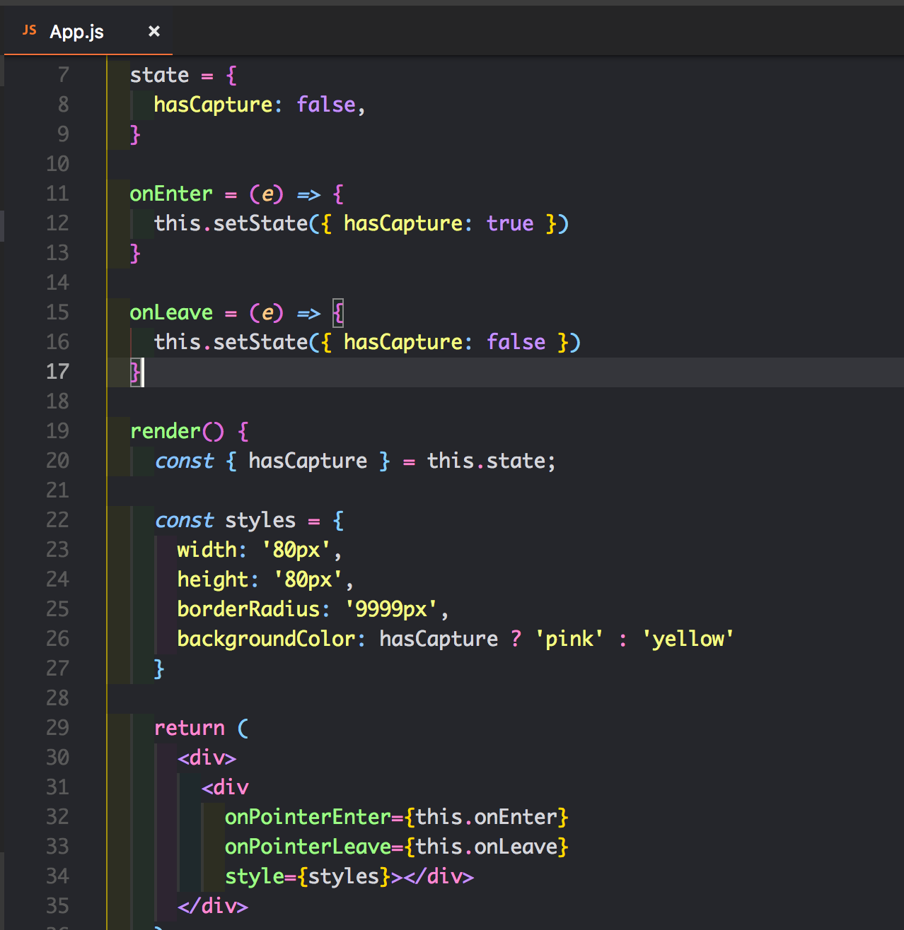Click 'true' value in onEnter setState
The width and height of the screenshot is (904, 930).
pyautogui.click(x=510, y=223)
